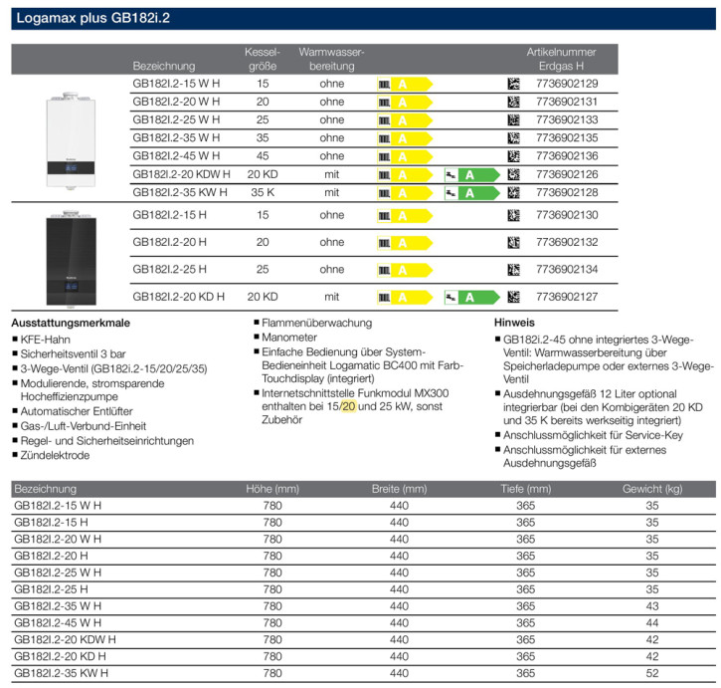This screenshot has width=721, height=688.
Task: Click the data matrix code beside 7736902132
Action: [x=513, y=242]
